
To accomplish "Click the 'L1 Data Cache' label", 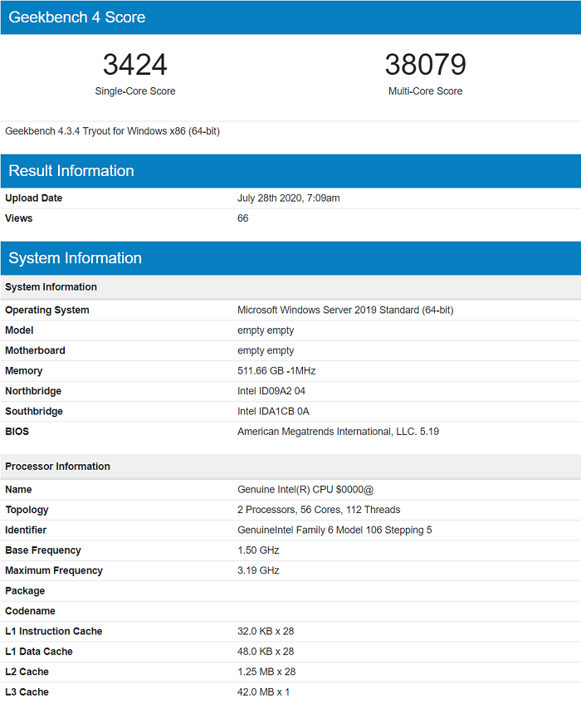I will click(39, 652).
